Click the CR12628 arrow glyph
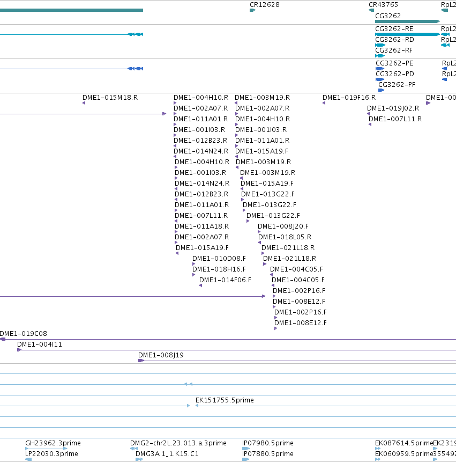456x462 pixels. click(252, 10)
